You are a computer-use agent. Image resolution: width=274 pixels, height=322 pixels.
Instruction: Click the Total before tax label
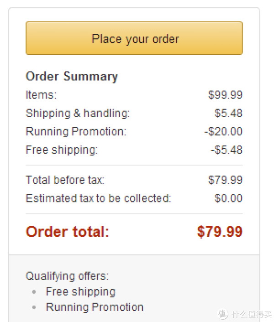click(65, 180)
